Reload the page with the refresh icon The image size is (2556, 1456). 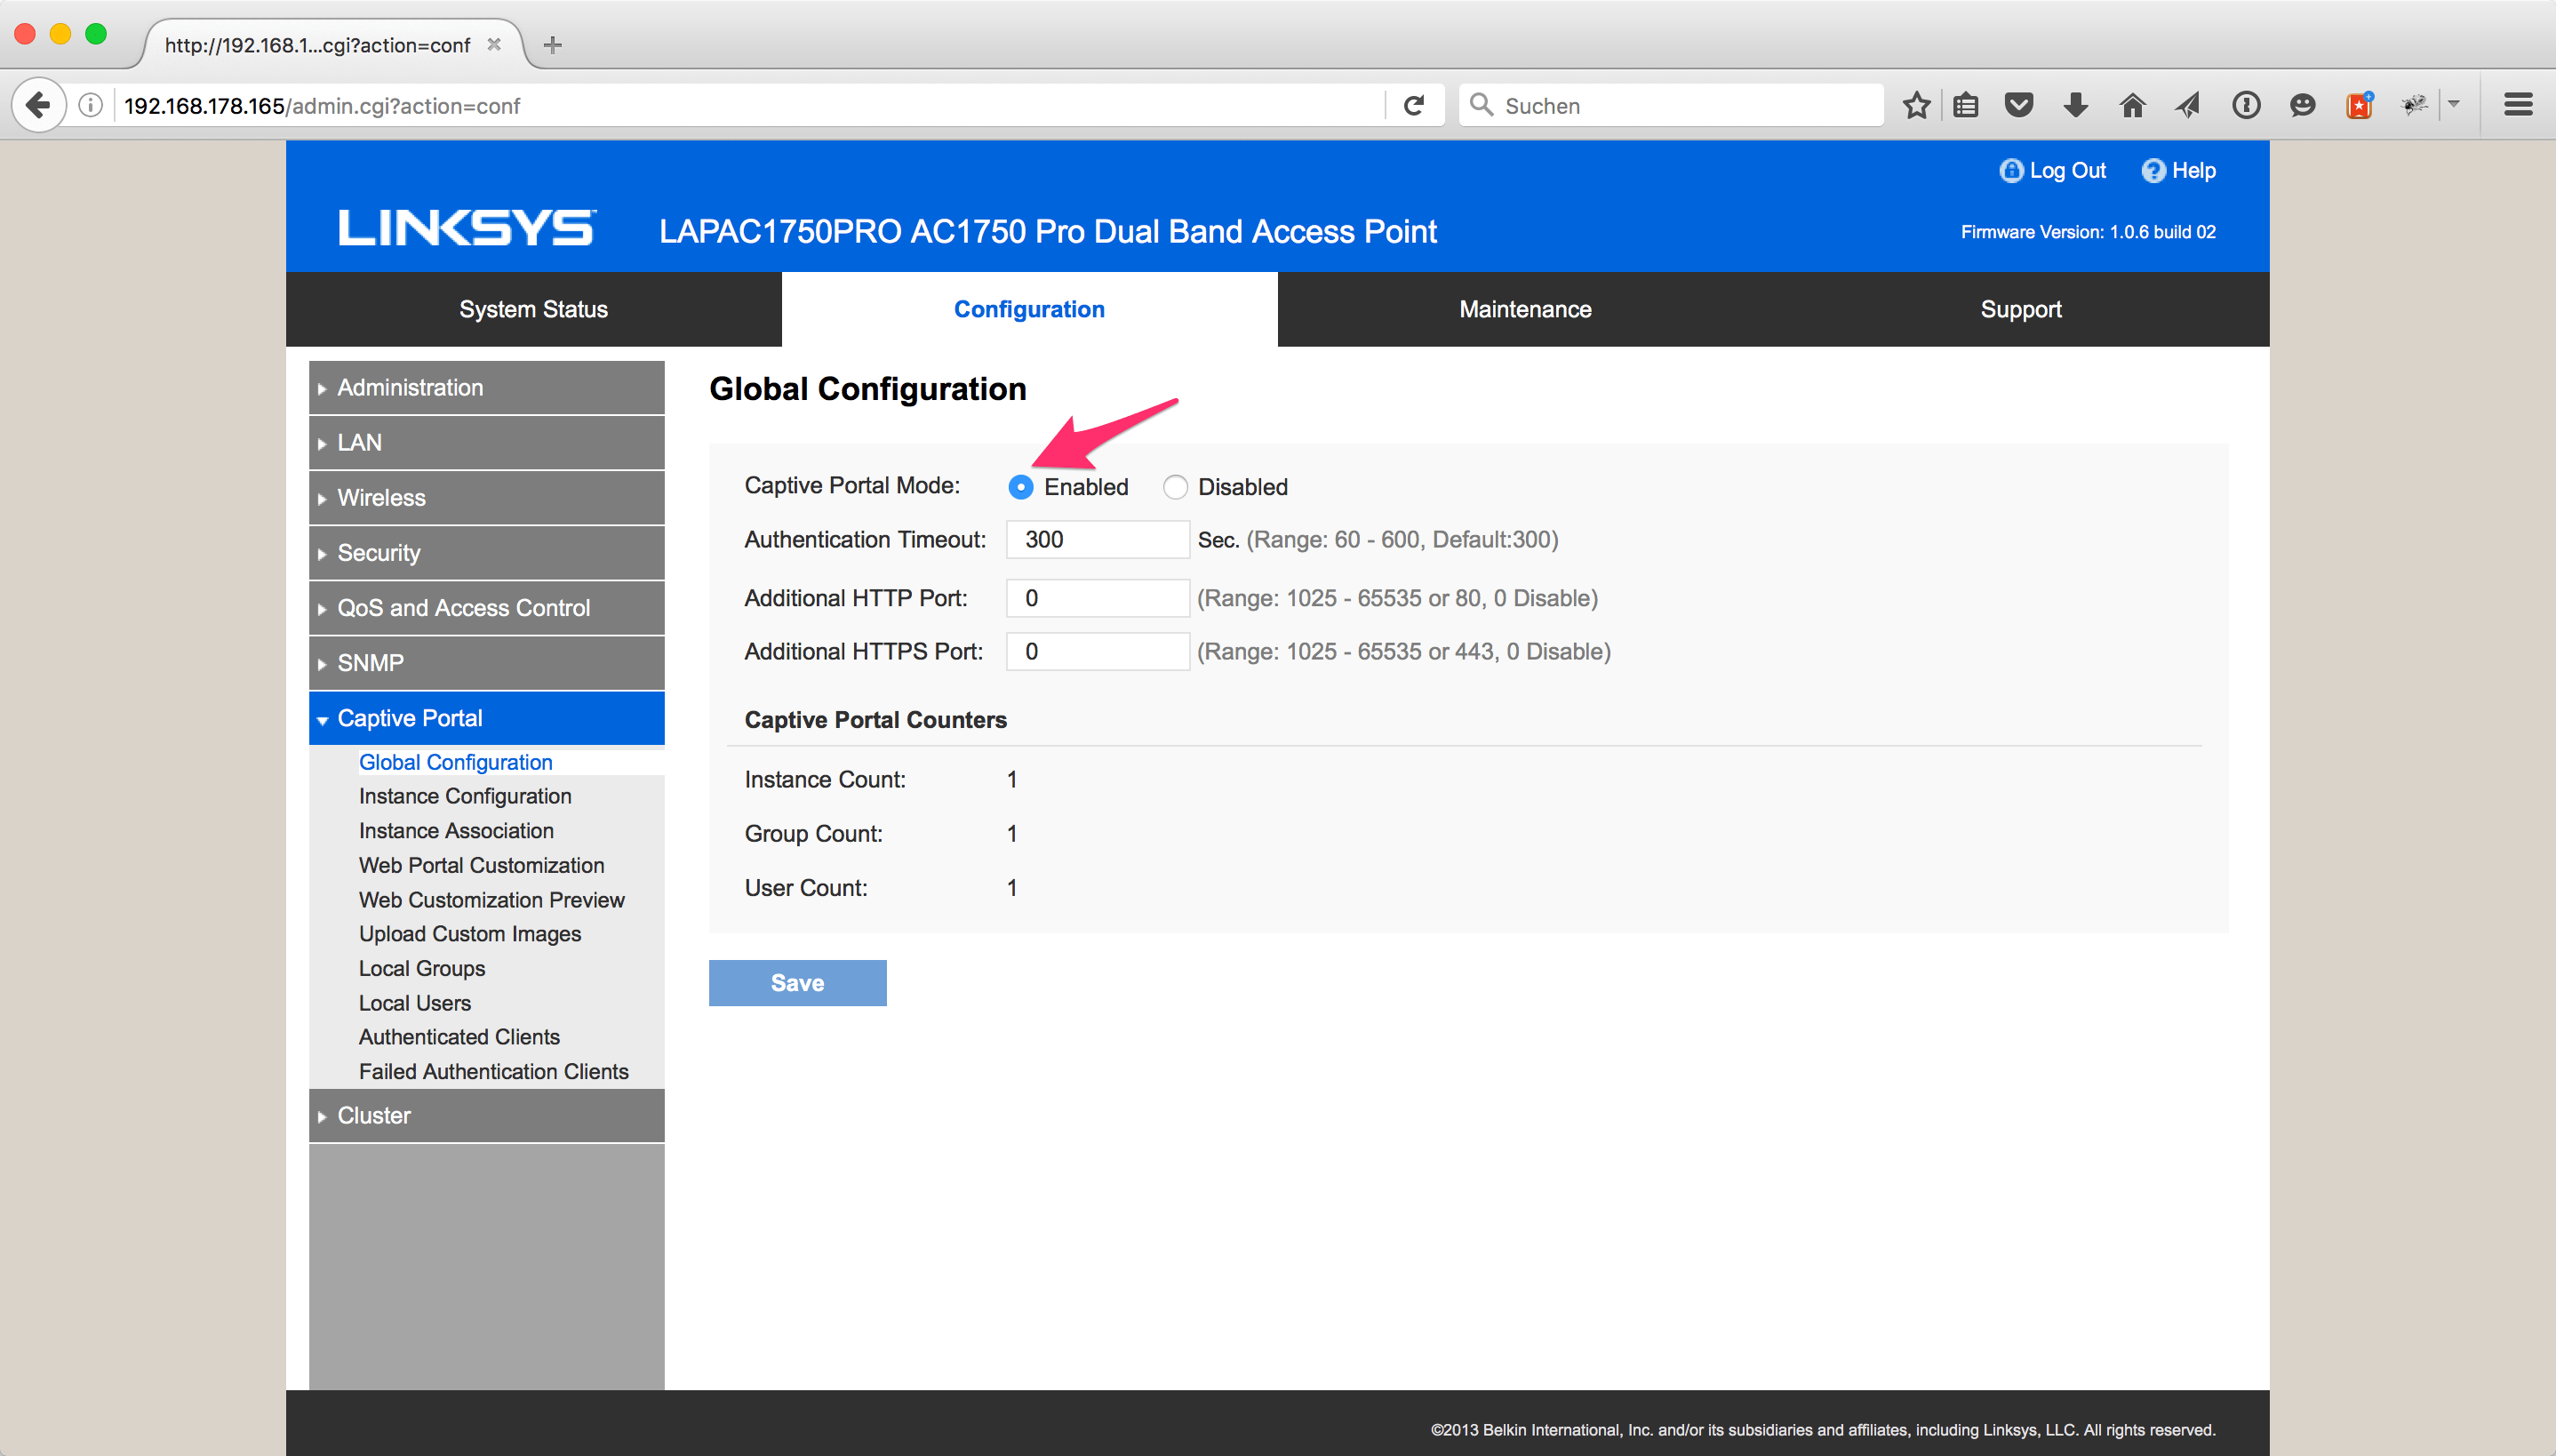tap(1413, 105)
